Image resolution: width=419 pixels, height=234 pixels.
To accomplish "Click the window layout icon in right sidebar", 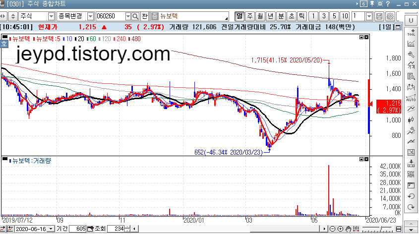I will 411,185.
